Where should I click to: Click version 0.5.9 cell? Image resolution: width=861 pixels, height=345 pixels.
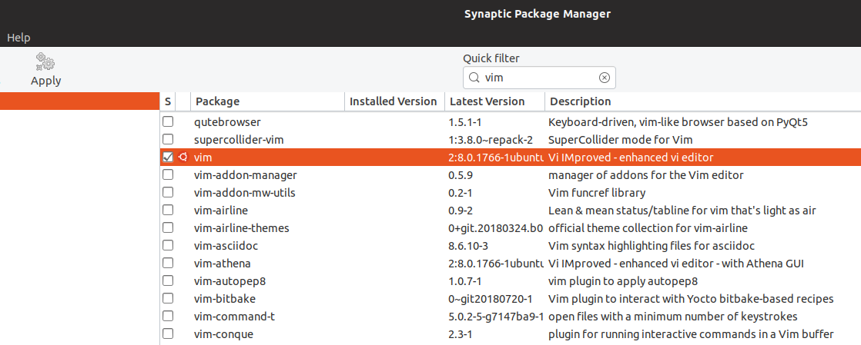[461, 175]
